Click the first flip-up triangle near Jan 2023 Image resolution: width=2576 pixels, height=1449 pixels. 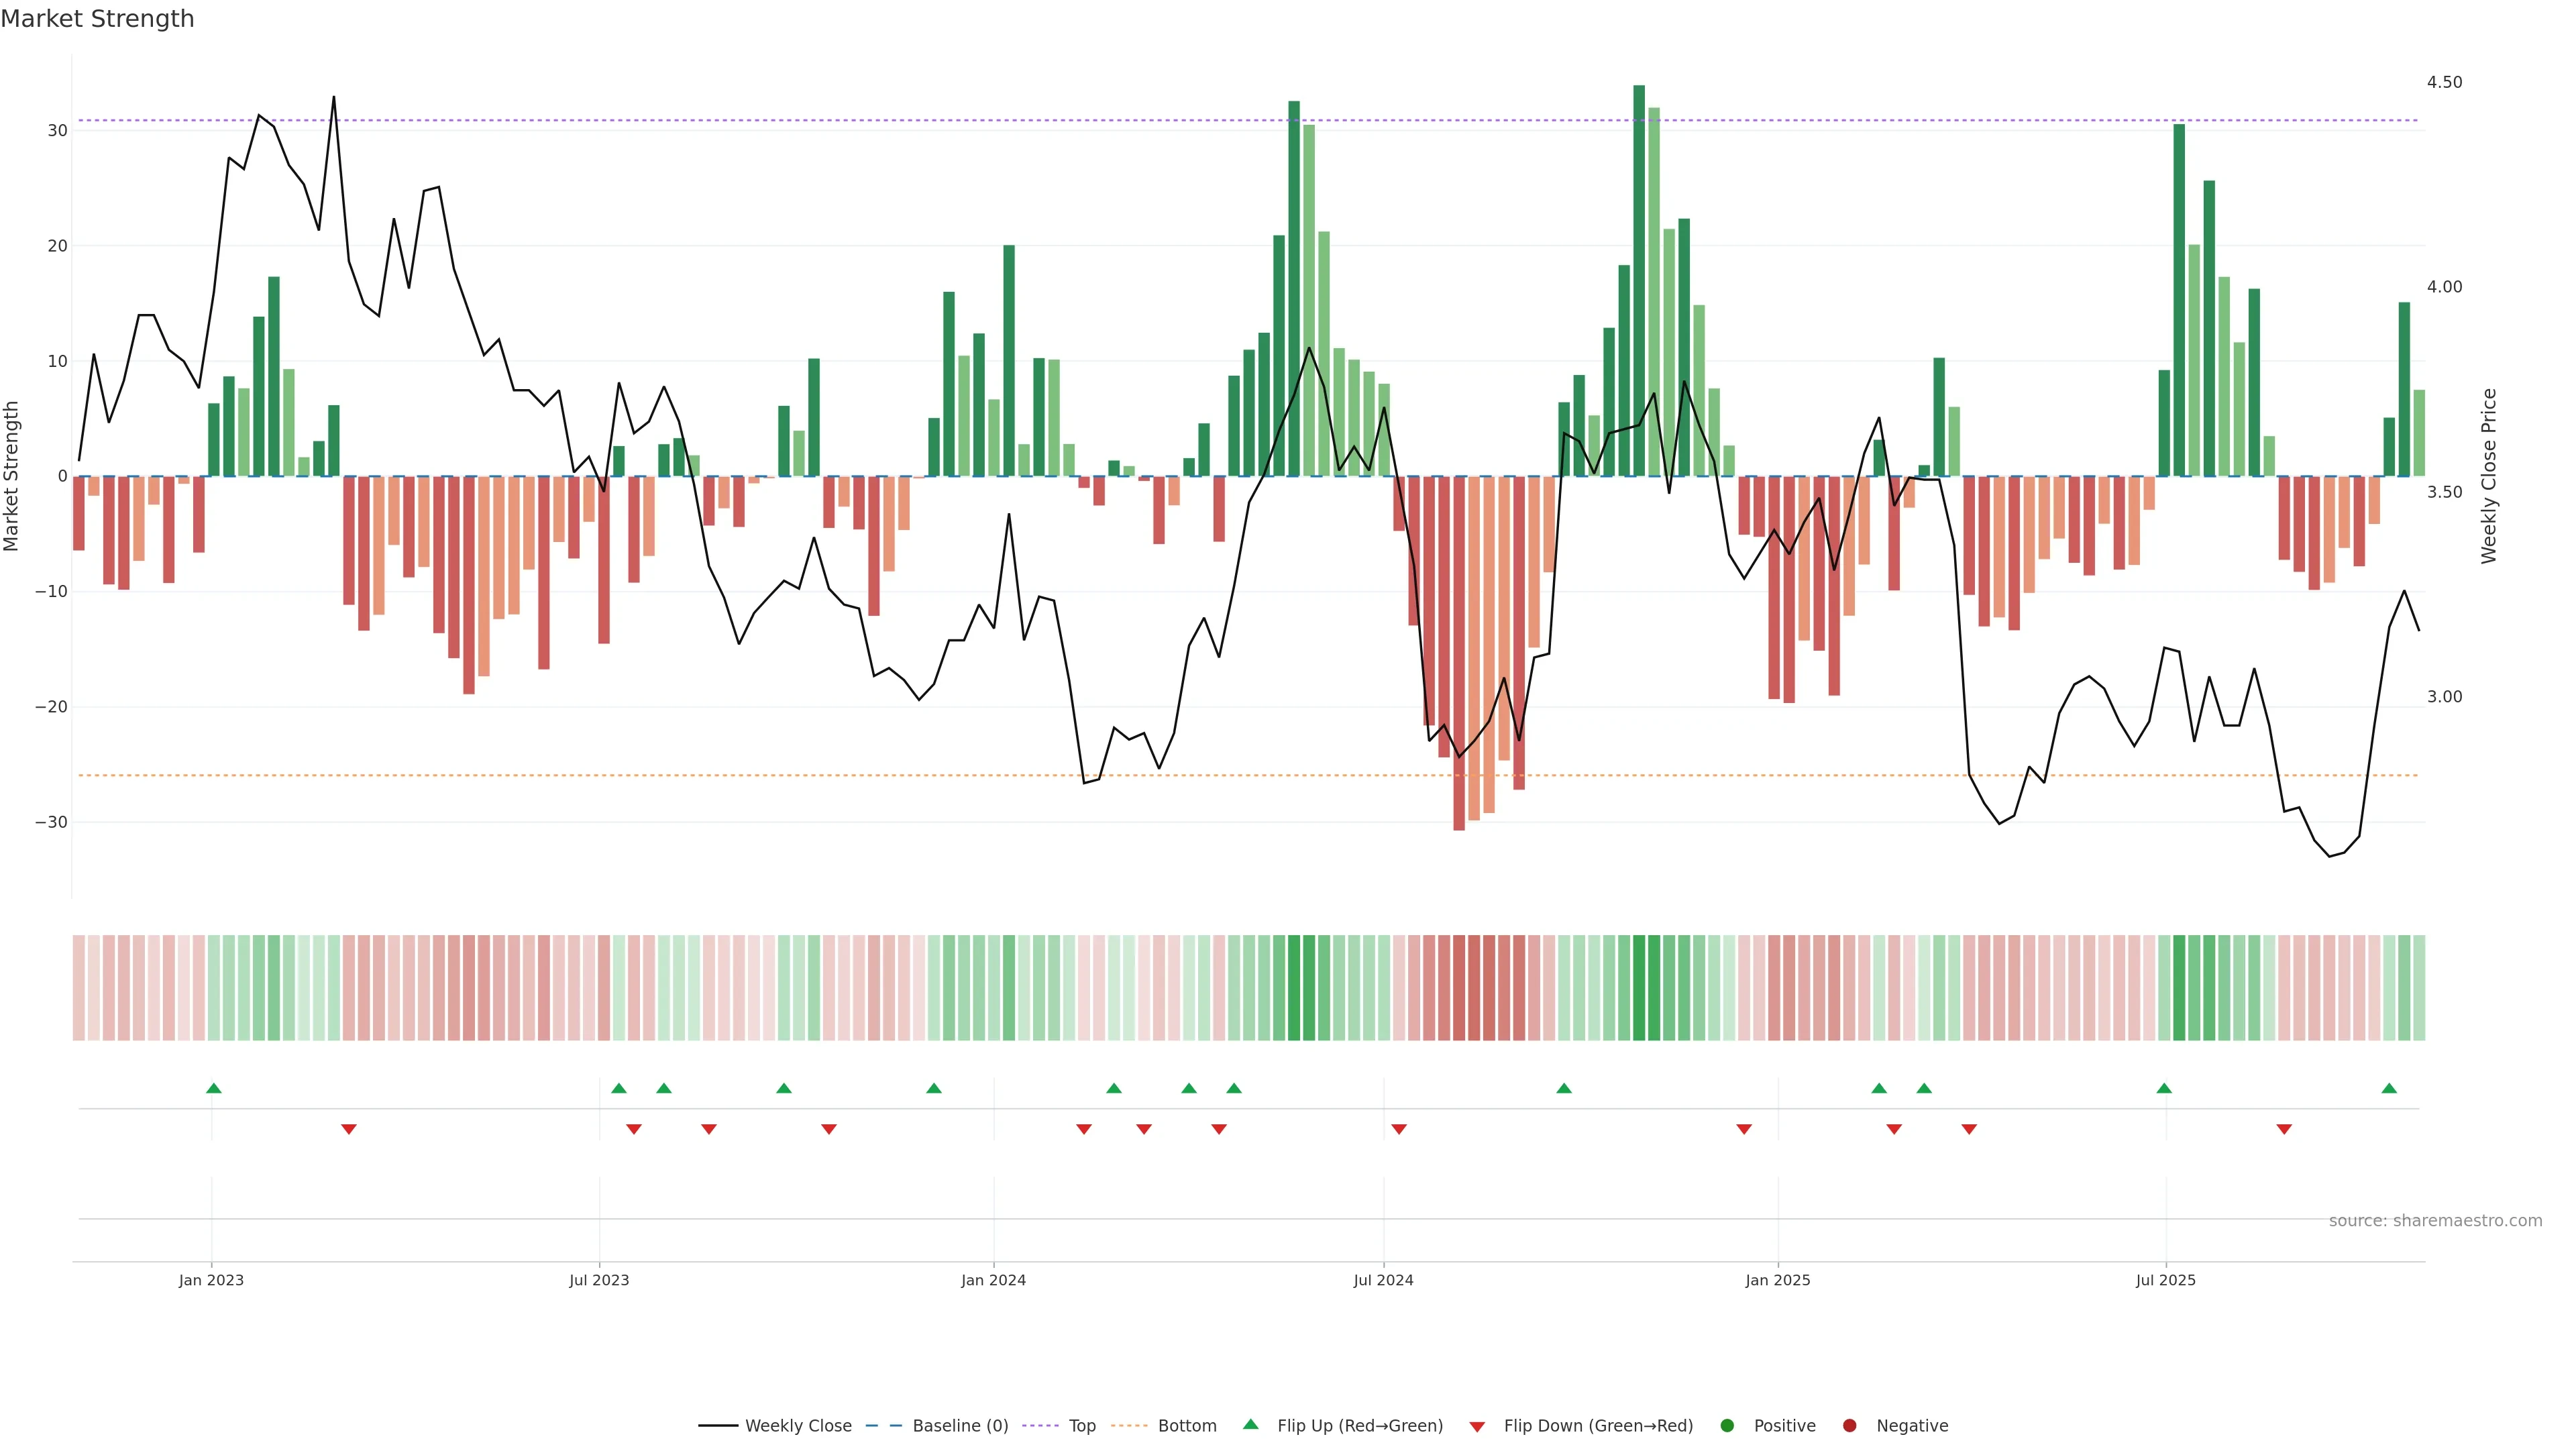tap(213, 1088)
